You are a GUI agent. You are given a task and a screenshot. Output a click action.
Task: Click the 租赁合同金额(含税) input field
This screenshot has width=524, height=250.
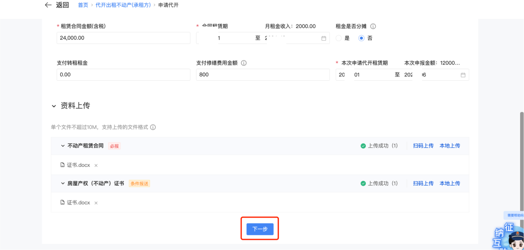pos(124,38)
